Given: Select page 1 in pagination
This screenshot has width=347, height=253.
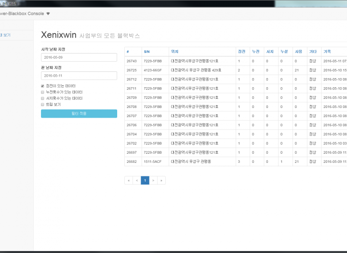Looking at the screenshot, I should tap(145, 180).
